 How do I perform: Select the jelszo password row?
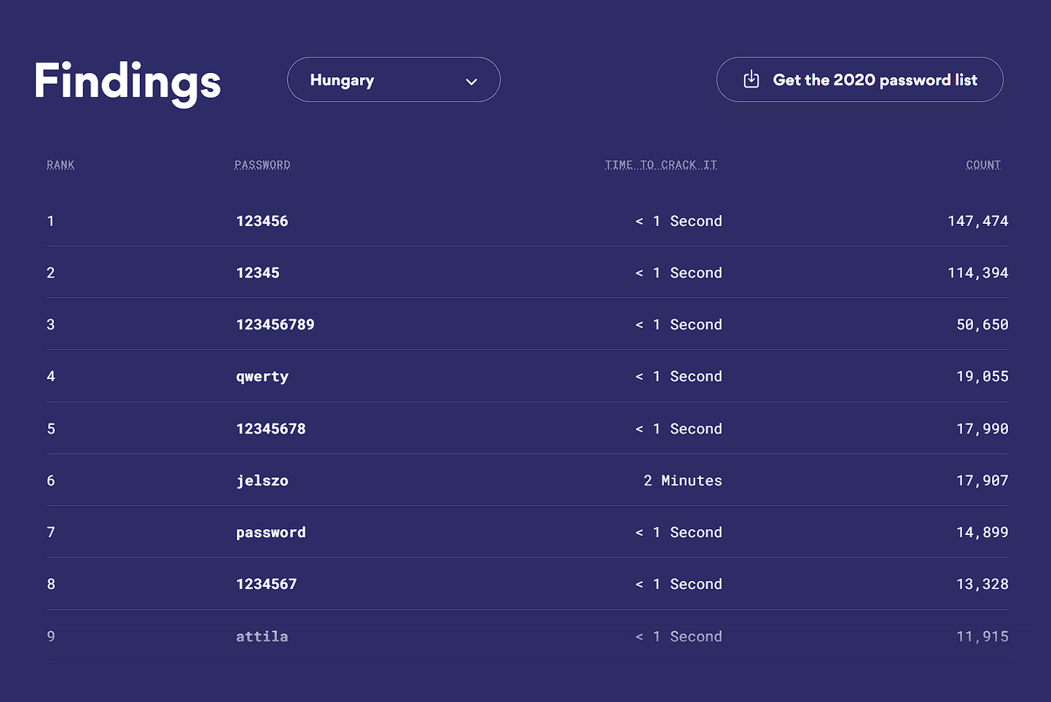(262, 480)
